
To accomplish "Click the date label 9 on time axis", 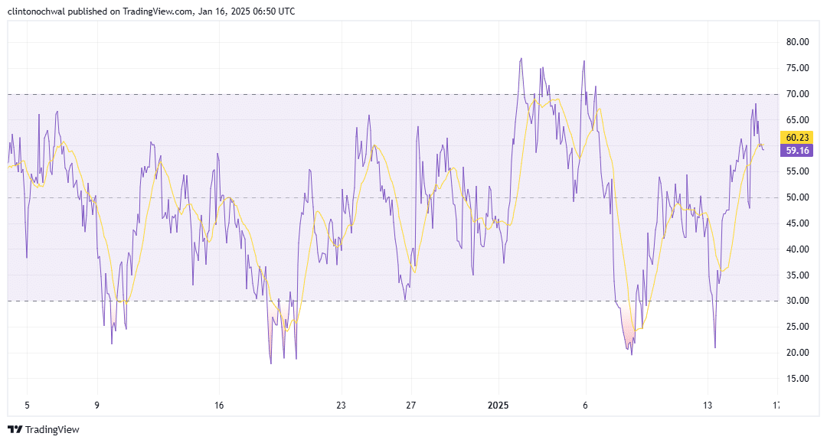I will pos(97,405).
